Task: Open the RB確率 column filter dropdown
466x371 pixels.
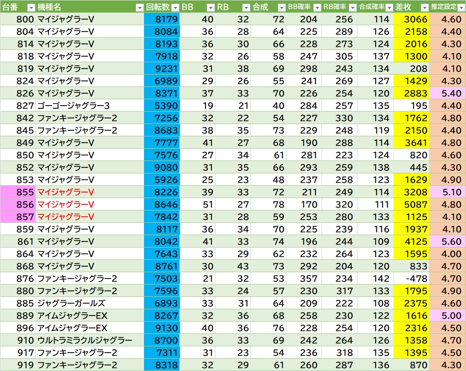Action: [353, 7]
